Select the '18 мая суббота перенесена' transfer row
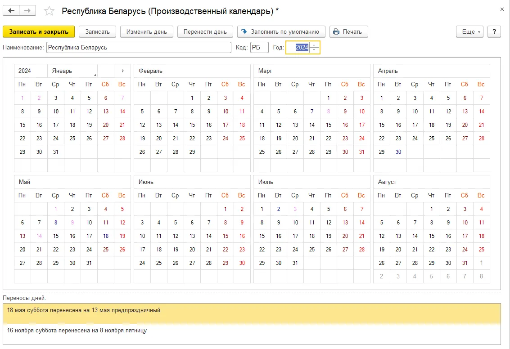Viewport: 510px width, 349px height. (252, 313)
